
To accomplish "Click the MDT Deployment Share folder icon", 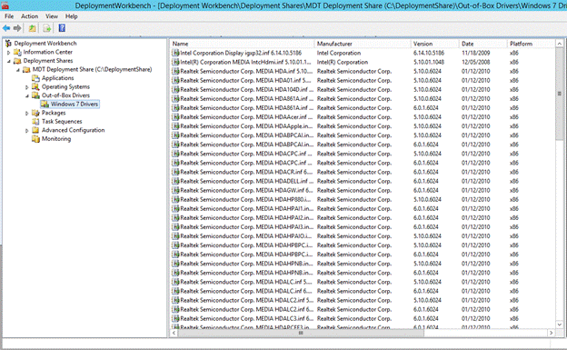I will click(x=26, y=69).
